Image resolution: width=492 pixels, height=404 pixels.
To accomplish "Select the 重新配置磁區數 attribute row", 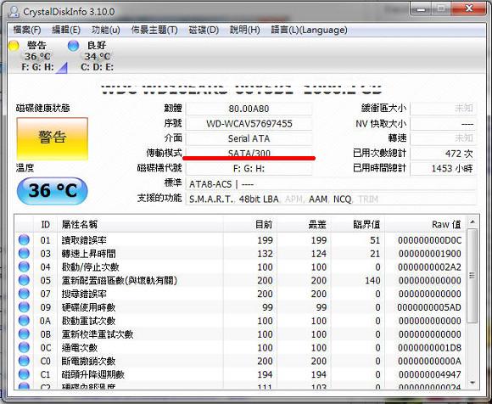I will tap(240, 280).
